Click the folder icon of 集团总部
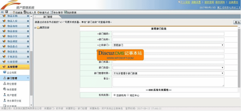This screenshot has width=241, height=111. pos(38,28)
